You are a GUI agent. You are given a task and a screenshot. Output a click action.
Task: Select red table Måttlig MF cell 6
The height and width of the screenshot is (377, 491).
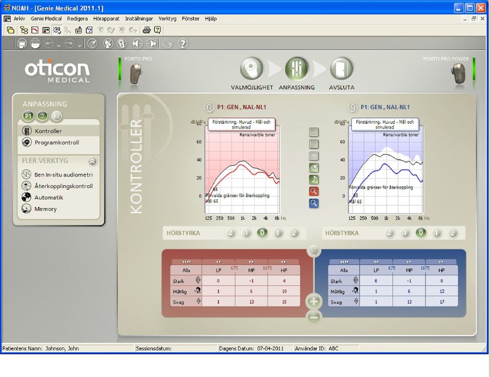pos(251,291)
